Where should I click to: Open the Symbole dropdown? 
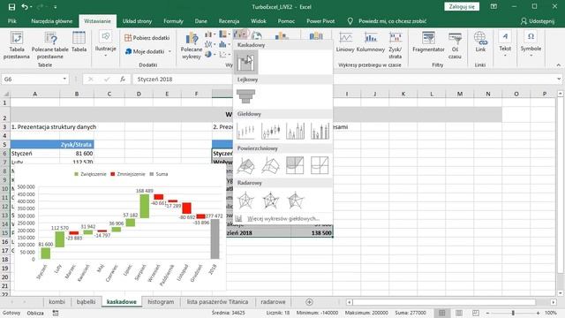click(x=531, y=44)
